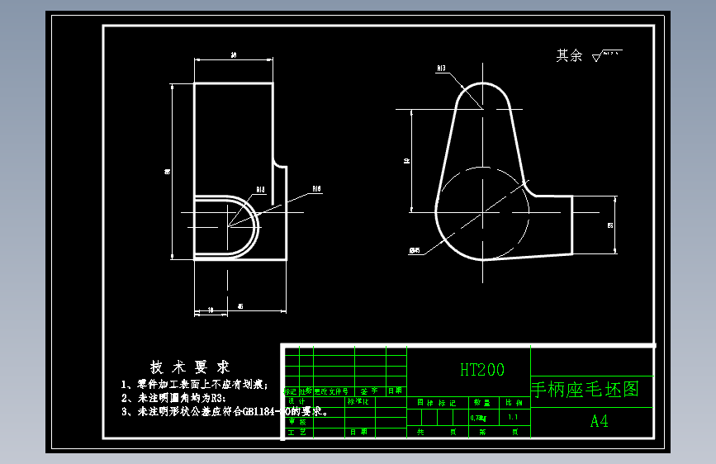
Task: Select the 设计 row label
Action: 296,401
